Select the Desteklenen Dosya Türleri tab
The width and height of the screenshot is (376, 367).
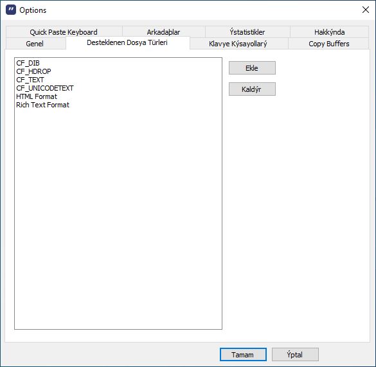(127, 42)
